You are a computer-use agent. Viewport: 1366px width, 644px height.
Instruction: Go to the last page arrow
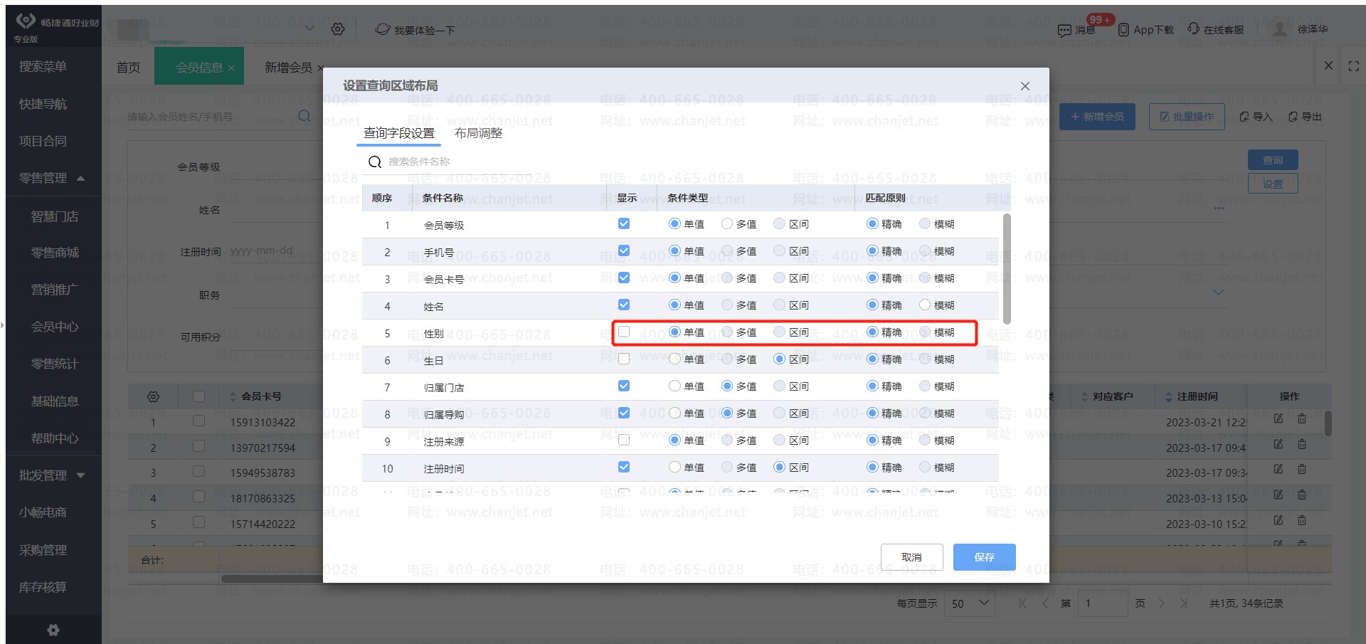pos(1183,603)
